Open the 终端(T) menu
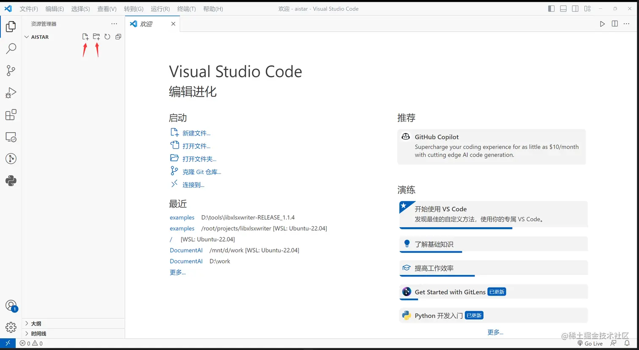Image resolution: width=639 pixels, height=350 pixels. 186,8
